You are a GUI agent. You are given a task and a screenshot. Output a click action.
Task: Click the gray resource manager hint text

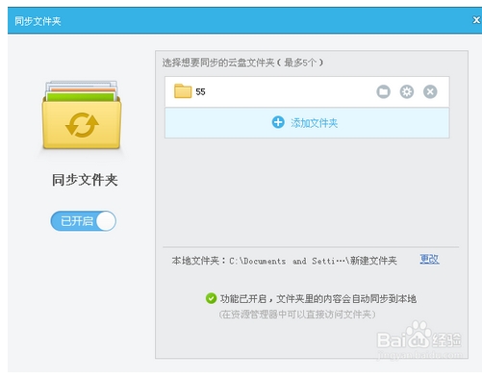point(297,315)
